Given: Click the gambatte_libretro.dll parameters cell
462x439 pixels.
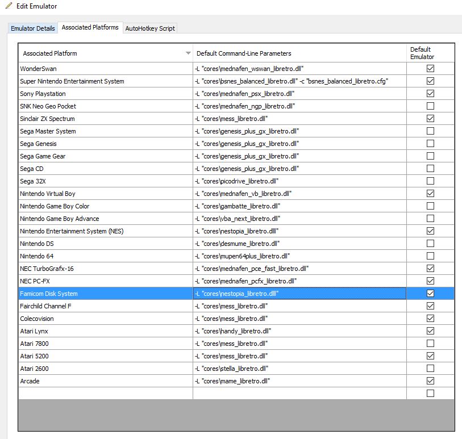Looking at the screenshot, I should [x=299, y=206].
